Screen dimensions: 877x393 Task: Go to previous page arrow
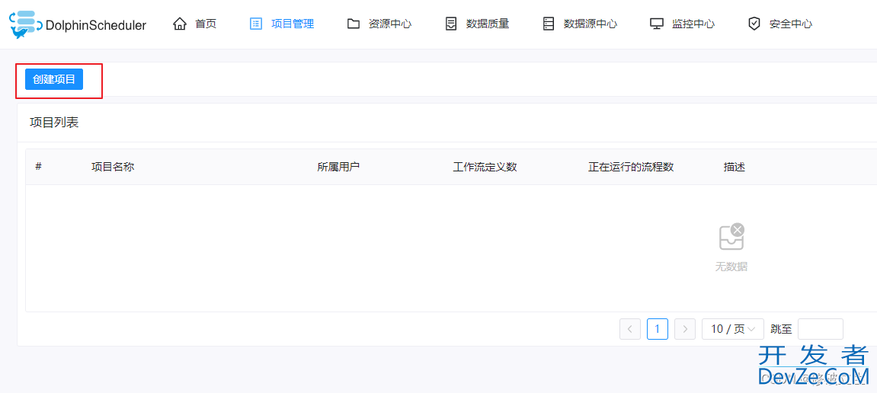[x=630, y=329]
